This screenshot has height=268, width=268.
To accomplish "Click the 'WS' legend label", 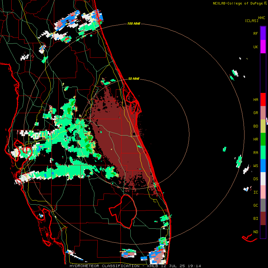I will tap(255, 166).
